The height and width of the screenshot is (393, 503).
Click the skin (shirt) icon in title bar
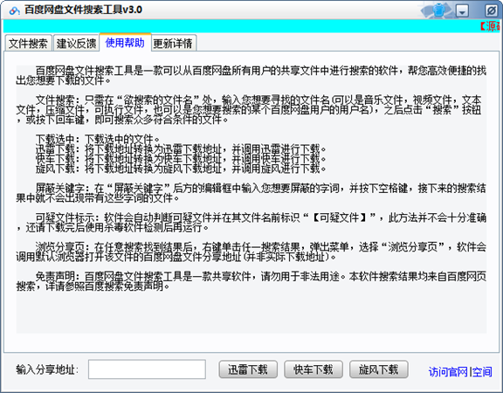(438, 10)
